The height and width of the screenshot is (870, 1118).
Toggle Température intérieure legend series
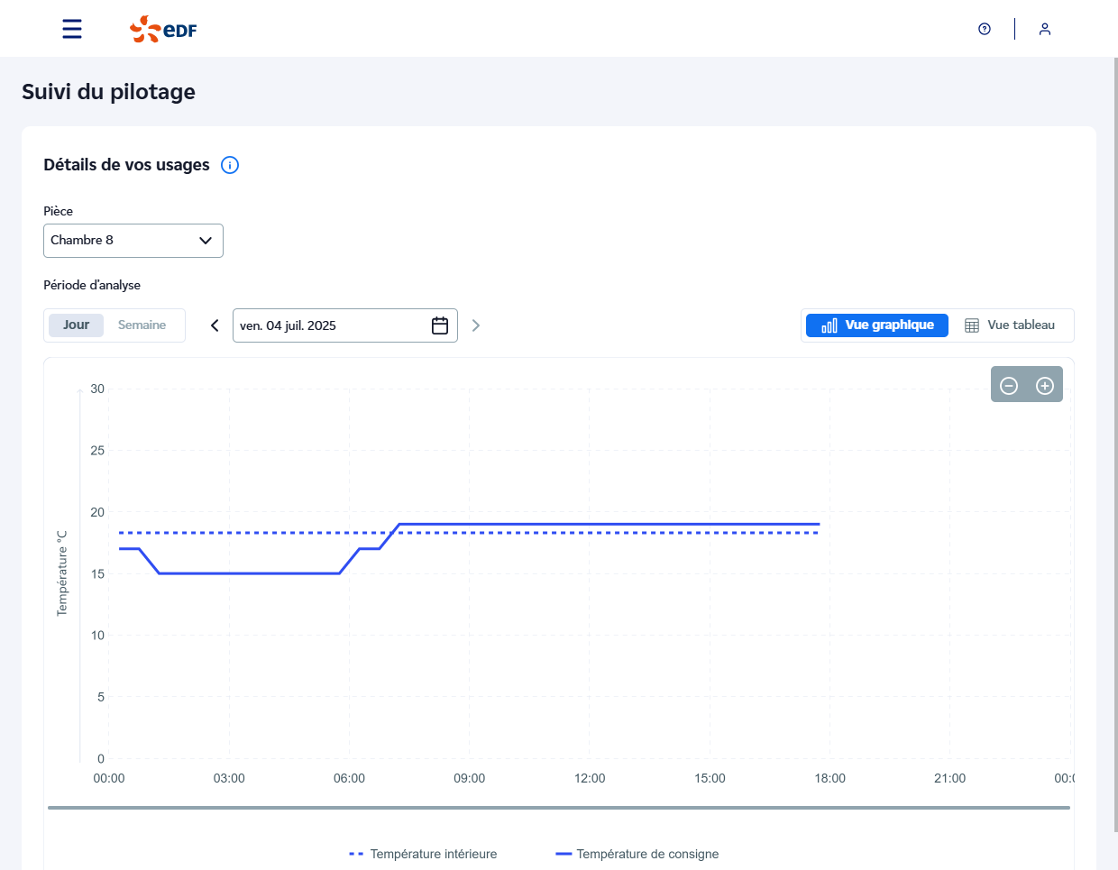(423, 854)
